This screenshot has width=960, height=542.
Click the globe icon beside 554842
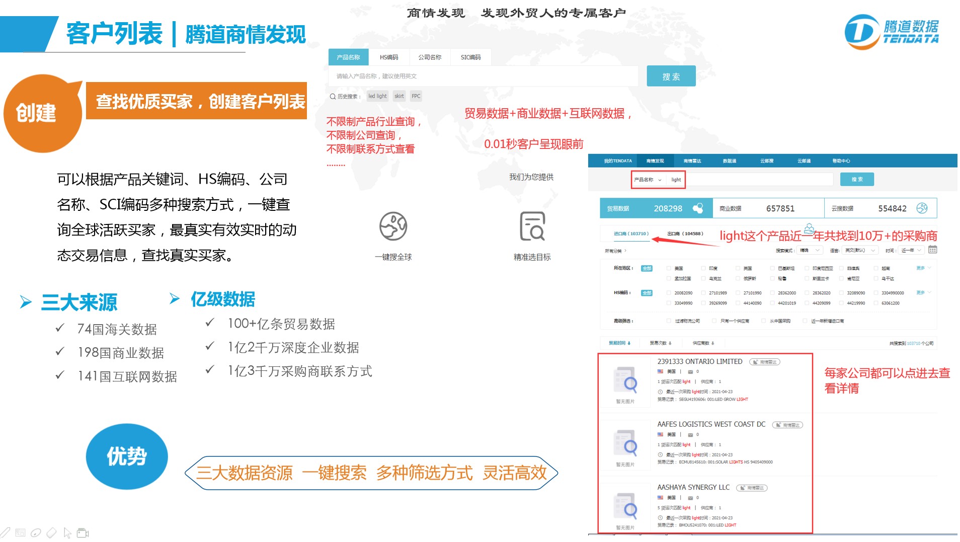(x=922, y=208)
